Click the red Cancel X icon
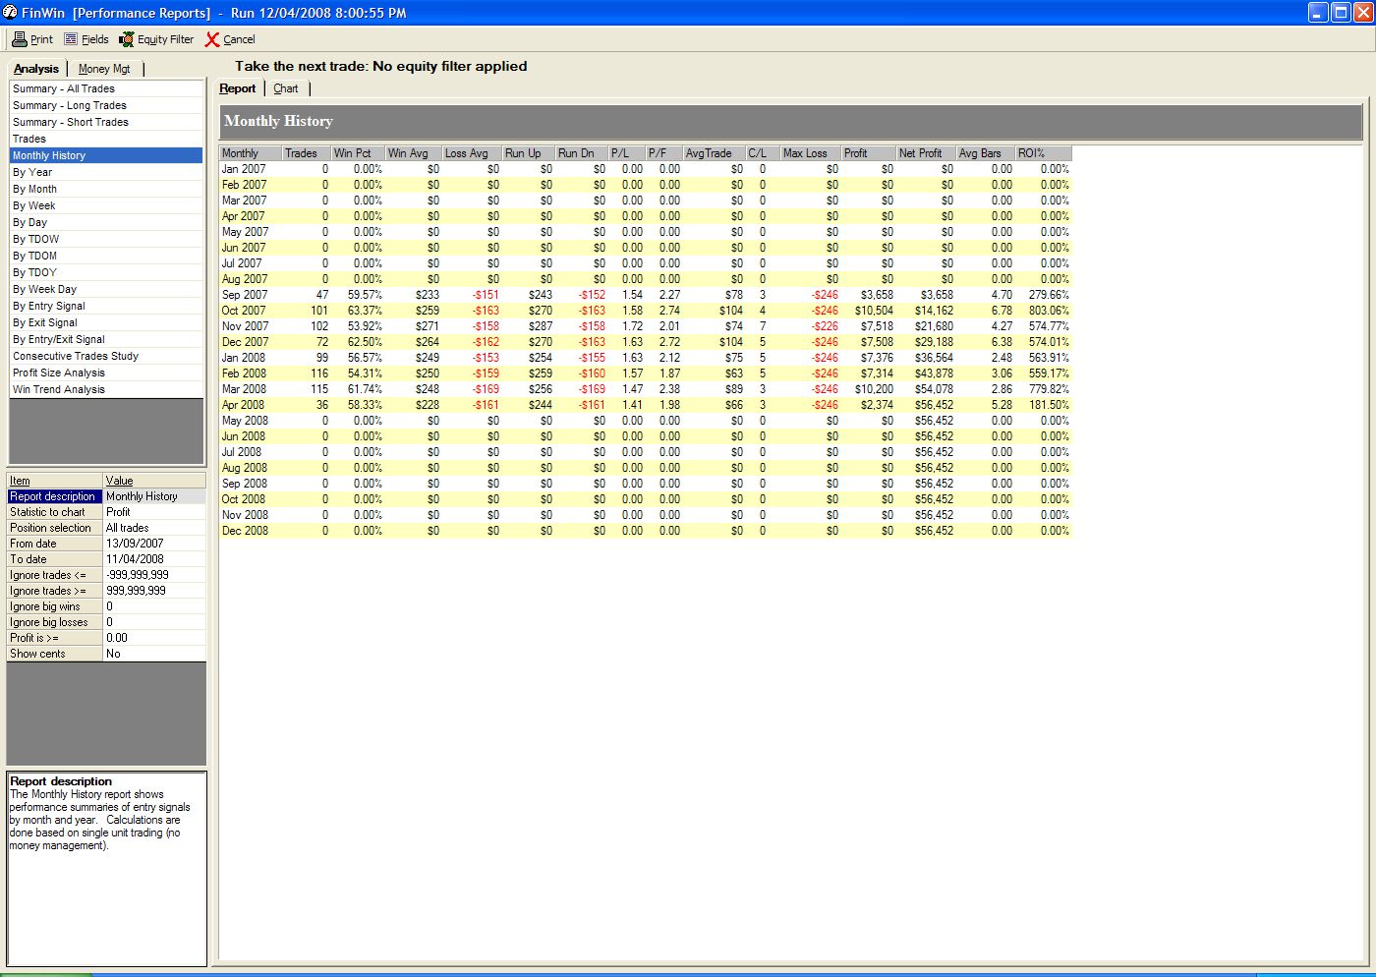This screenshot has height=977, width=1376. 212,39
